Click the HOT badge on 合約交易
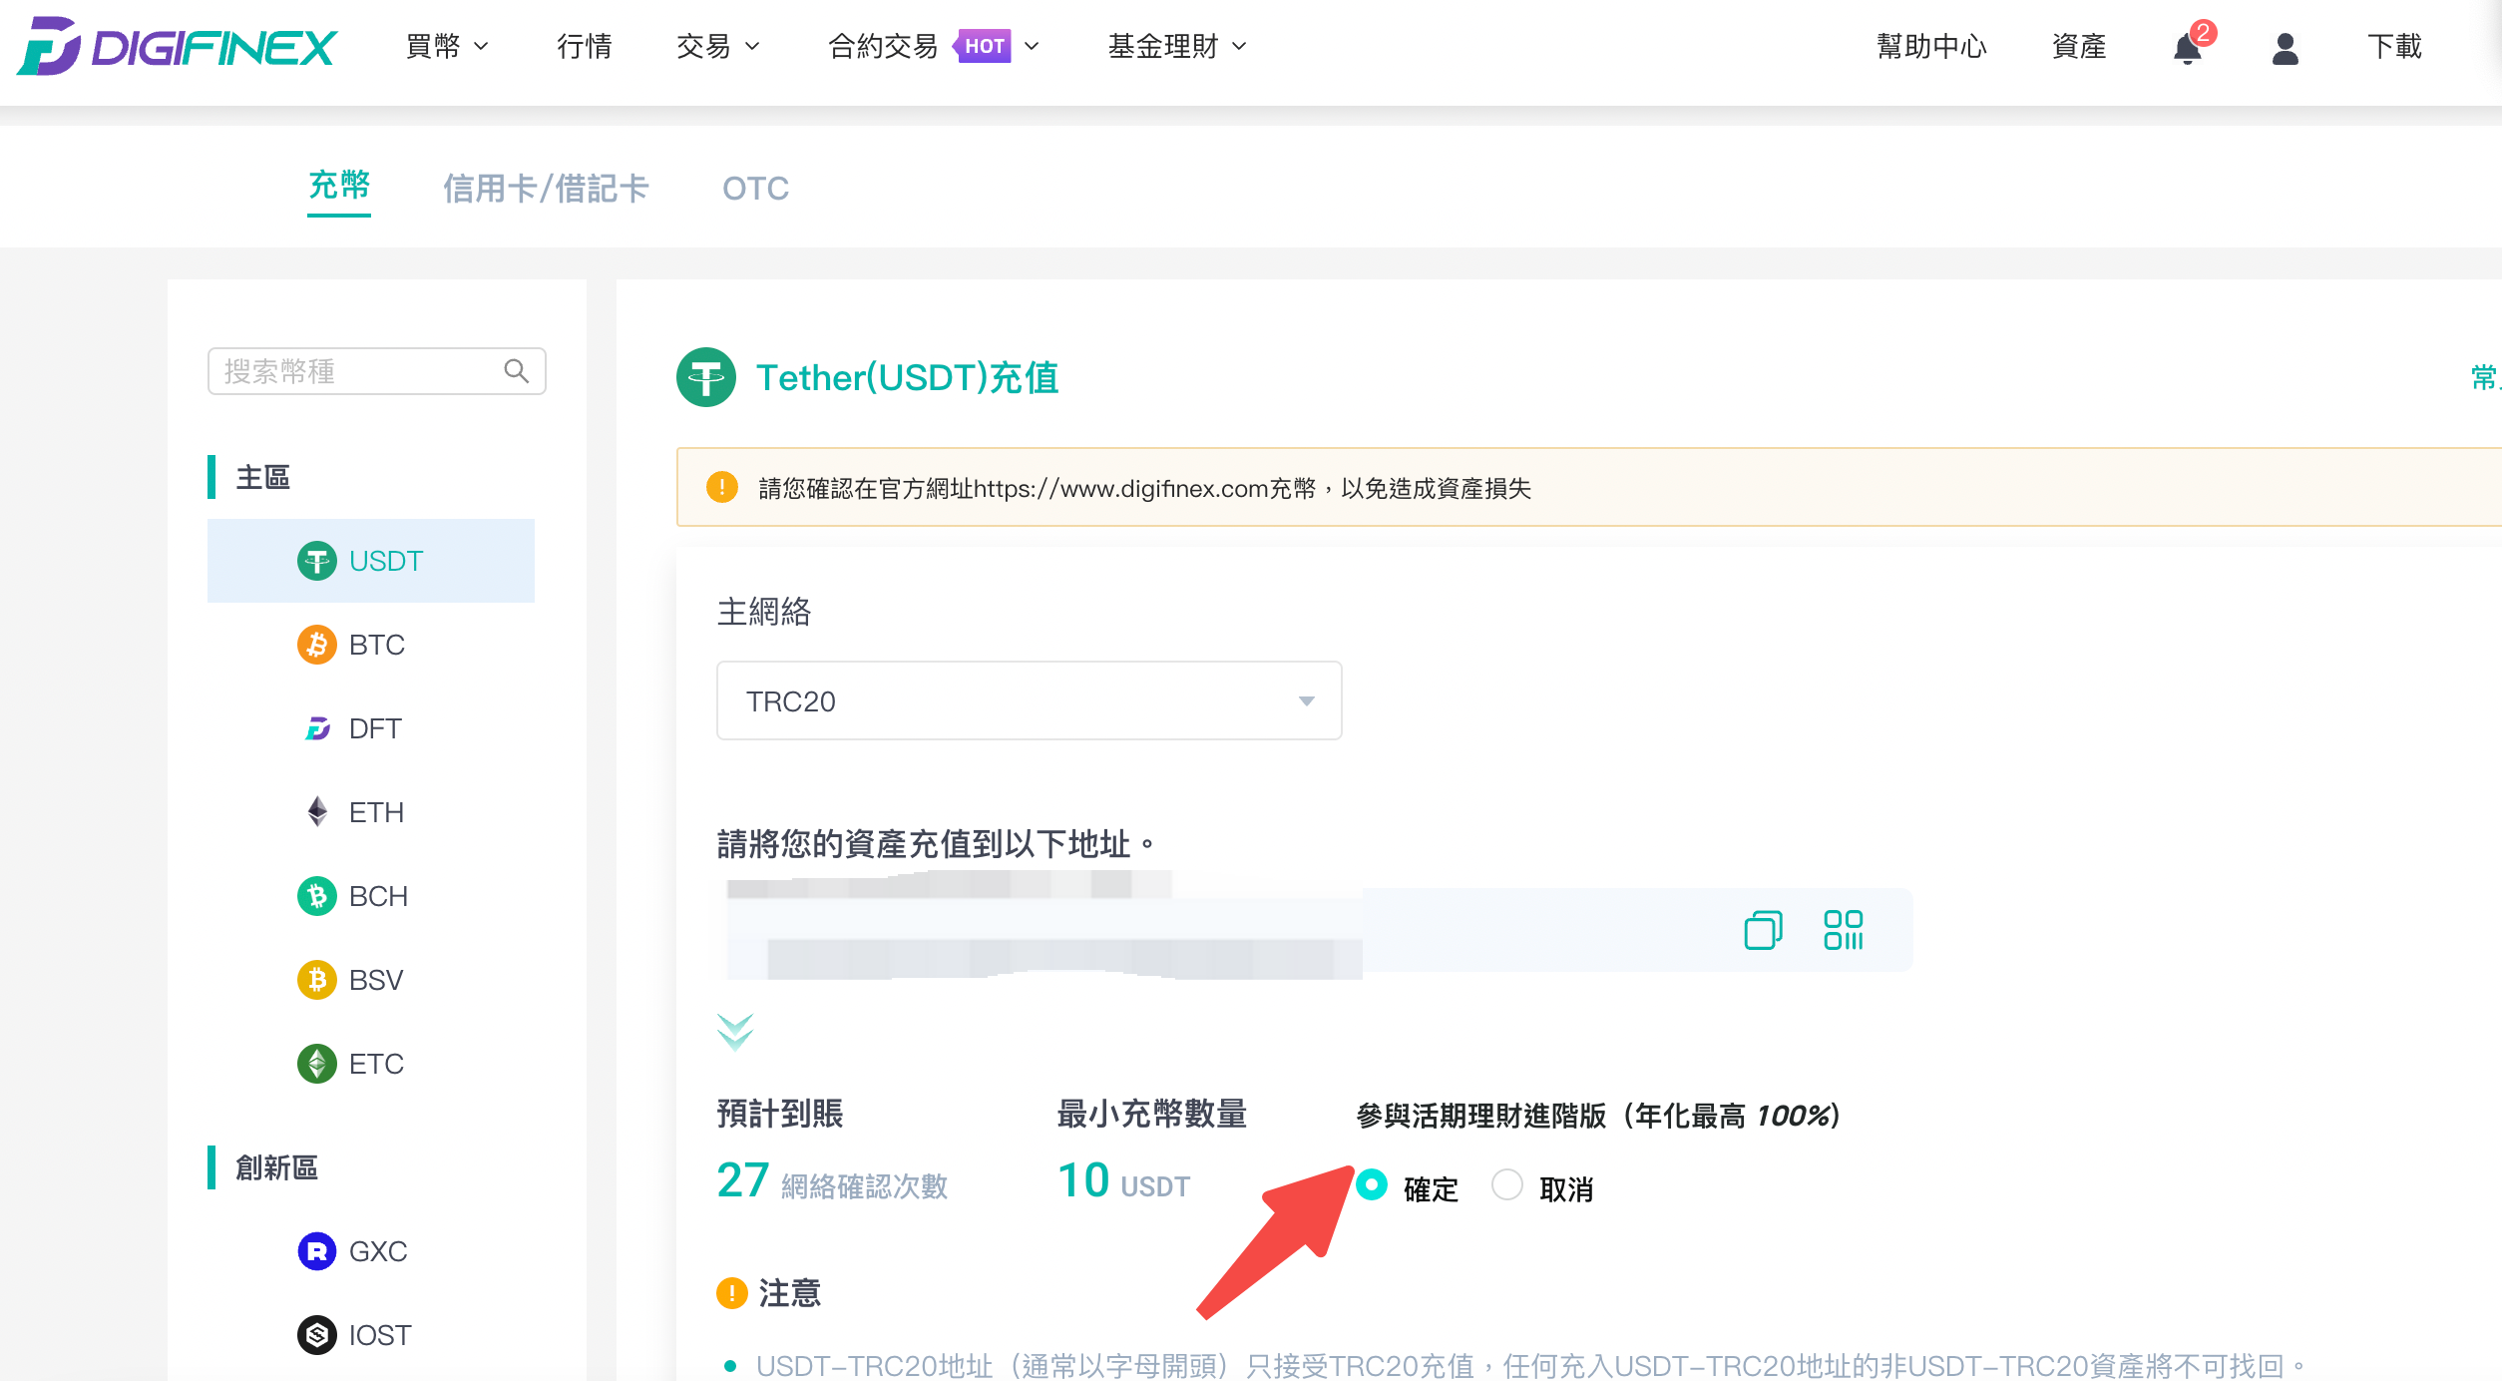2502x1381 pixels. (983, 46)
